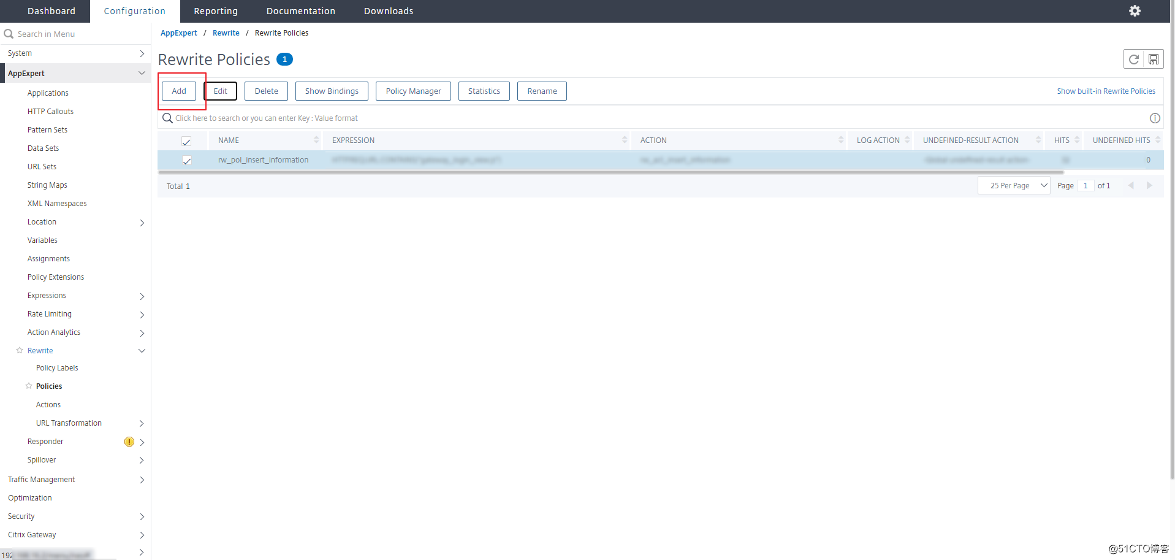Viewport: 1175px width, 560px height.
Task: Click the Search in Menu field
Action: tap(75, 34)
